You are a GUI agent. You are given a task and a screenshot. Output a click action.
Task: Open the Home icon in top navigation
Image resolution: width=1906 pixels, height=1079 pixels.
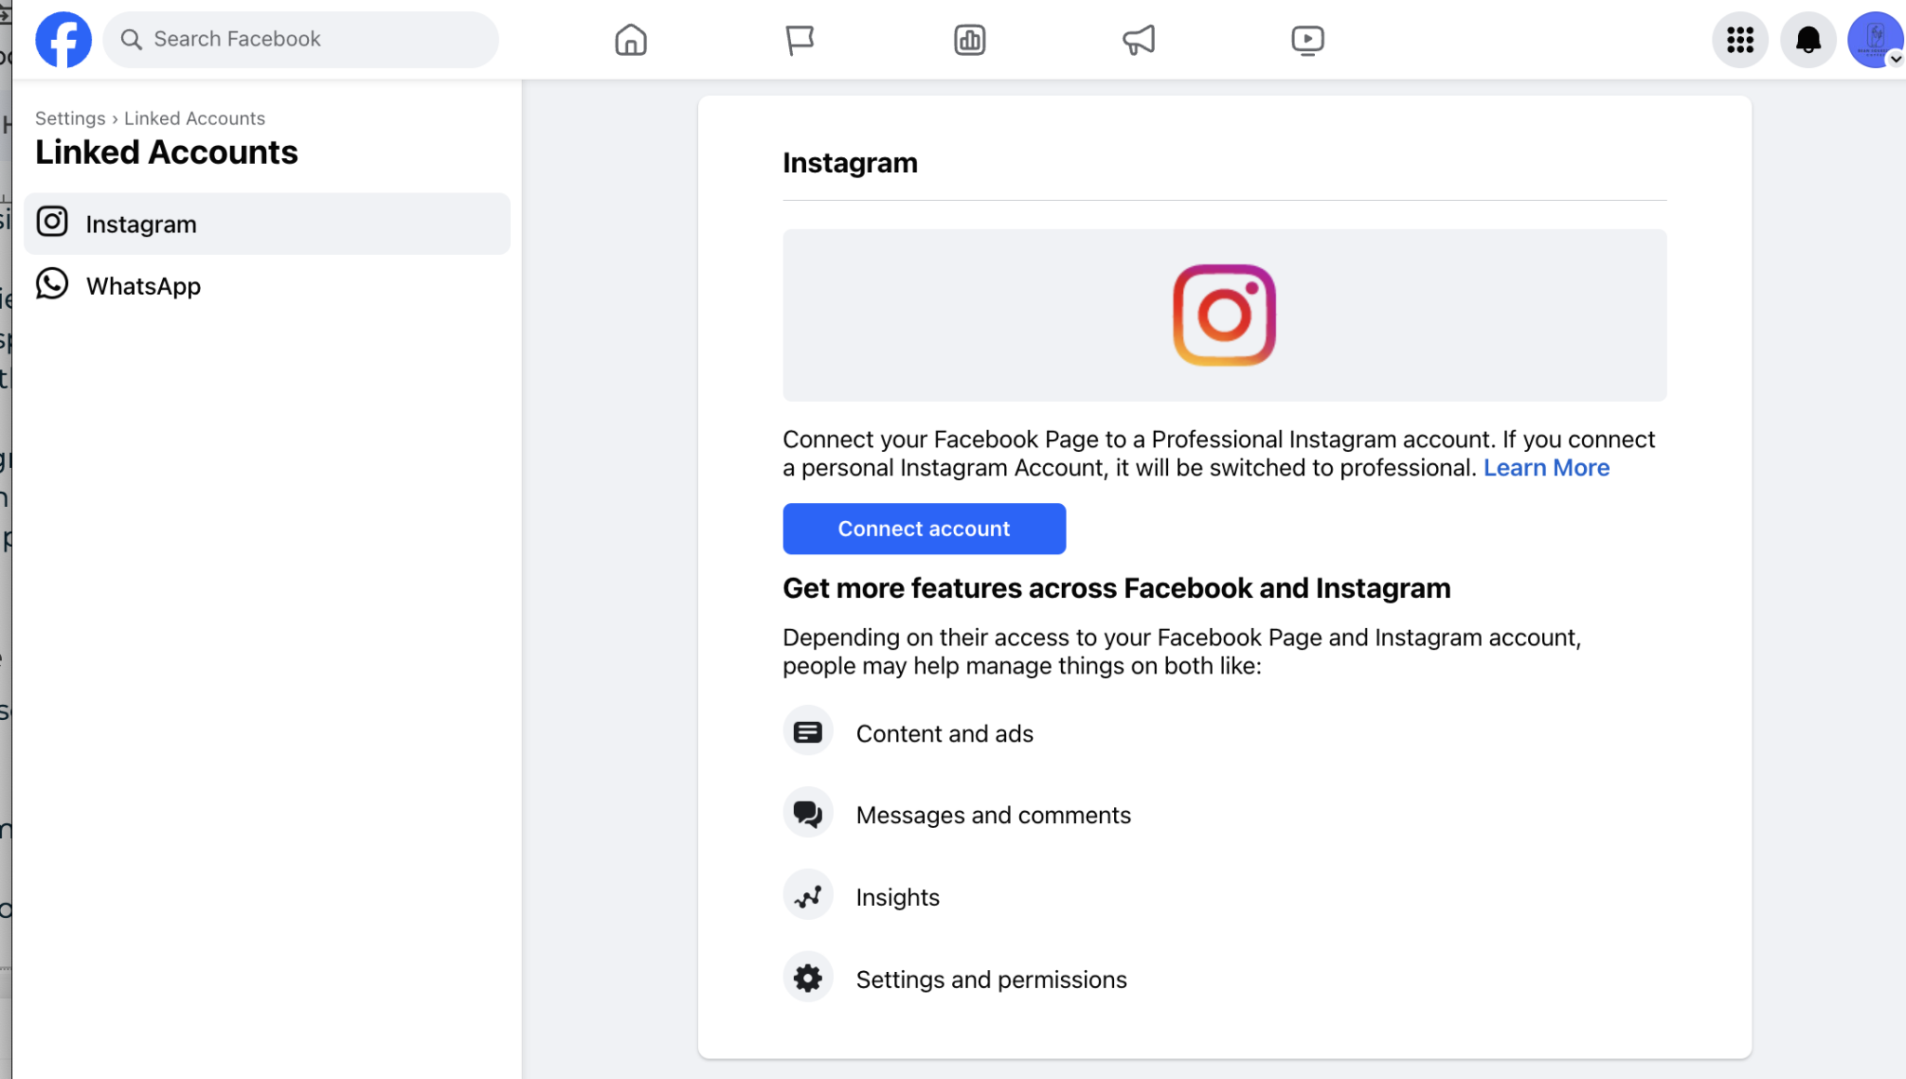630,39
